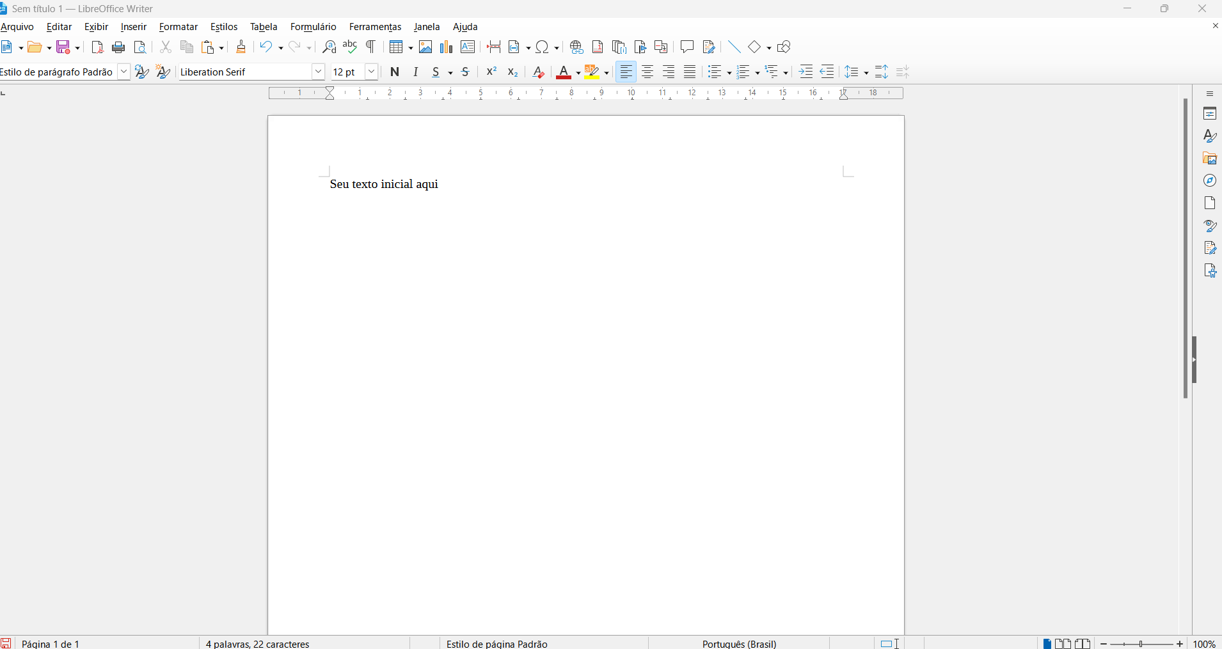The width and height of the screenshot is (1222, 649).
Task: Click the Paste clipboard icon
Action: [x=208, y=47]
